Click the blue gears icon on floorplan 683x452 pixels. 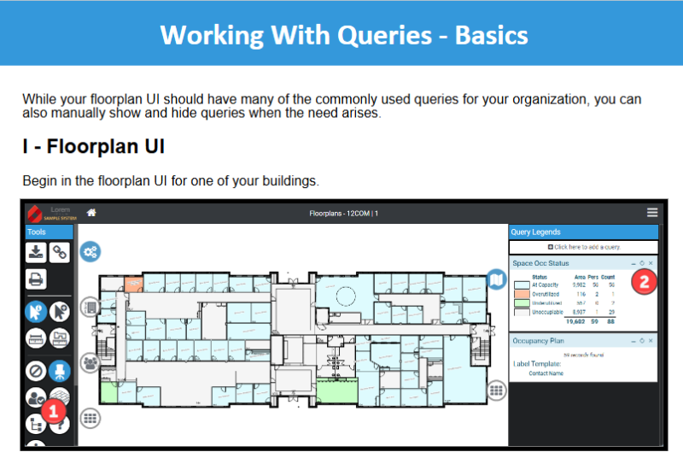point(90,251)
